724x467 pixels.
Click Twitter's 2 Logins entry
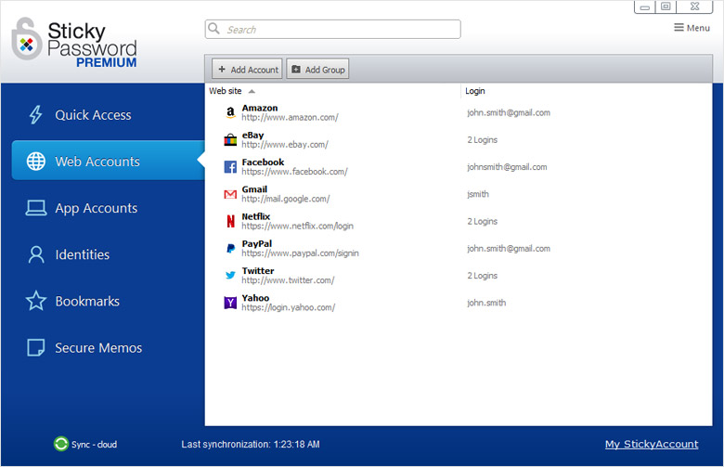(x=482, y=276)
